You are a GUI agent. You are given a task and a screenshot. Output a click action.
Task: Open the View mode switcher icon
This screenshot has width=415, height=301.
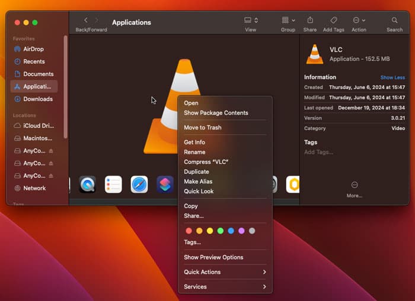point(248,20)
